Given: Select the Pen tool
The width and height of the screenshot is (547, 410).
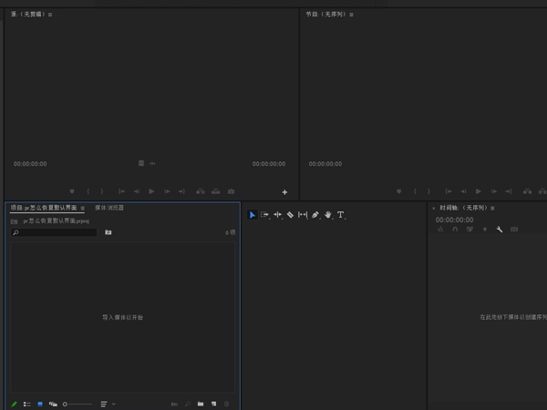Looking at the screenshot, I should tap(315, 215).
